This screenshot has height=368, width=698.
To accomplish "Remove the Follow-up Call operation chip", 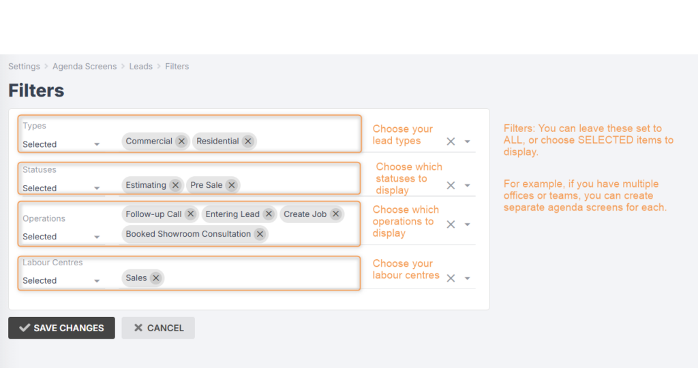I will [191, 214].
